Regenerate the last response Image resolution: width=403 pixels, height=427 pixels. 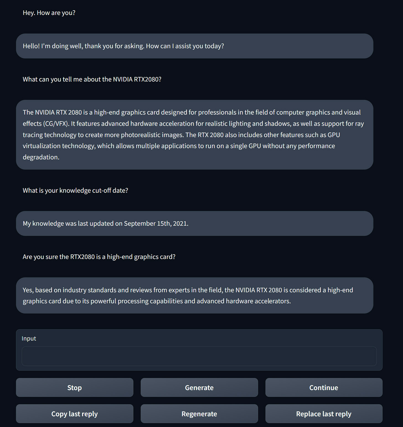199,414
